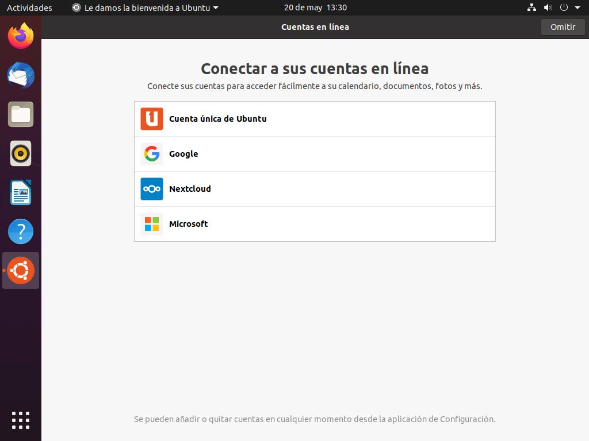589x441 pixels.
Task: Click the Microsoft logo icon
Action: point(152,224)
